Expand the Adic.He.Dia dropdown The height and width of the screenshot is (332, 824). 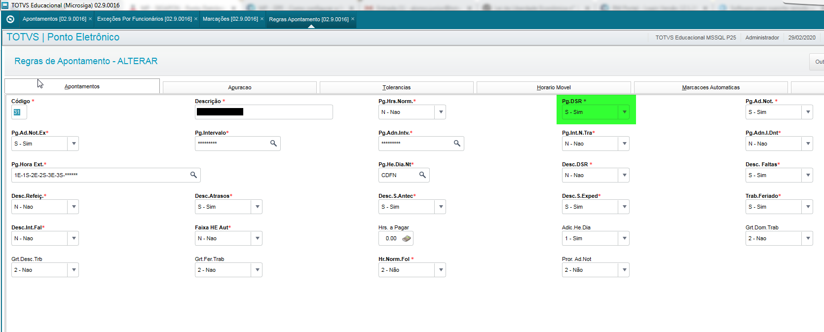pos(624,238)
